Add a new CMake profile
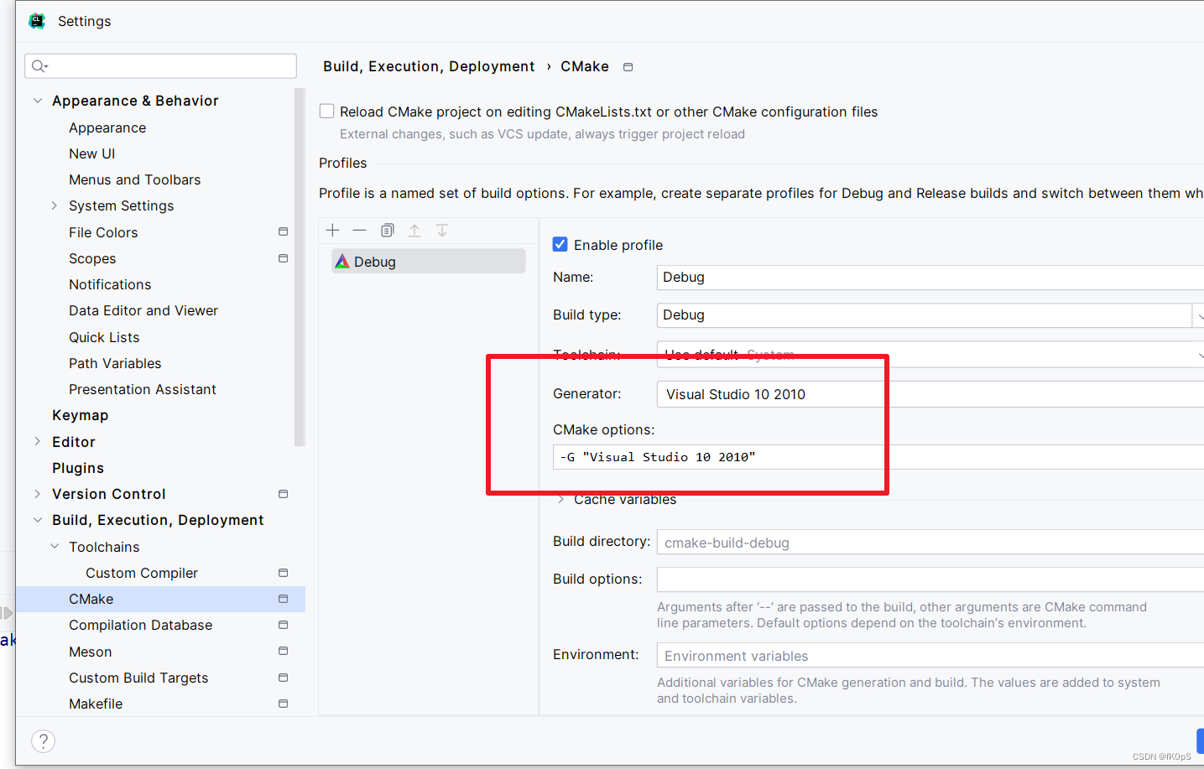Screen dimensions: 1204x769 click(x=332, y=230)
